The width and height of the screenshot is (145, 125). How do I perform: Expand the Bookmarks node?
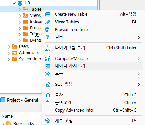pos(3,124)
